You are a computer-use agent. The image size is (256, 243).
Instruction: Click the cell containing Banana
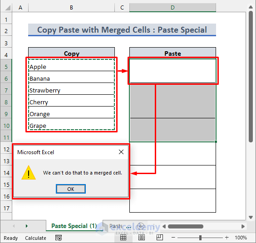[x=72, y=77]
